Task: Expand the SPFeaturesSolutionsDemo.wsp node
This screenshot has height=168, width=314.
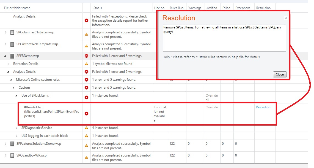Action: pyautogui.click(x=5, y=144)
